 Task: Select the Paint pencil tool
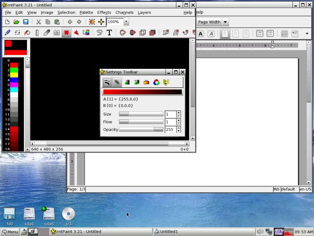(x=7, y=33)
